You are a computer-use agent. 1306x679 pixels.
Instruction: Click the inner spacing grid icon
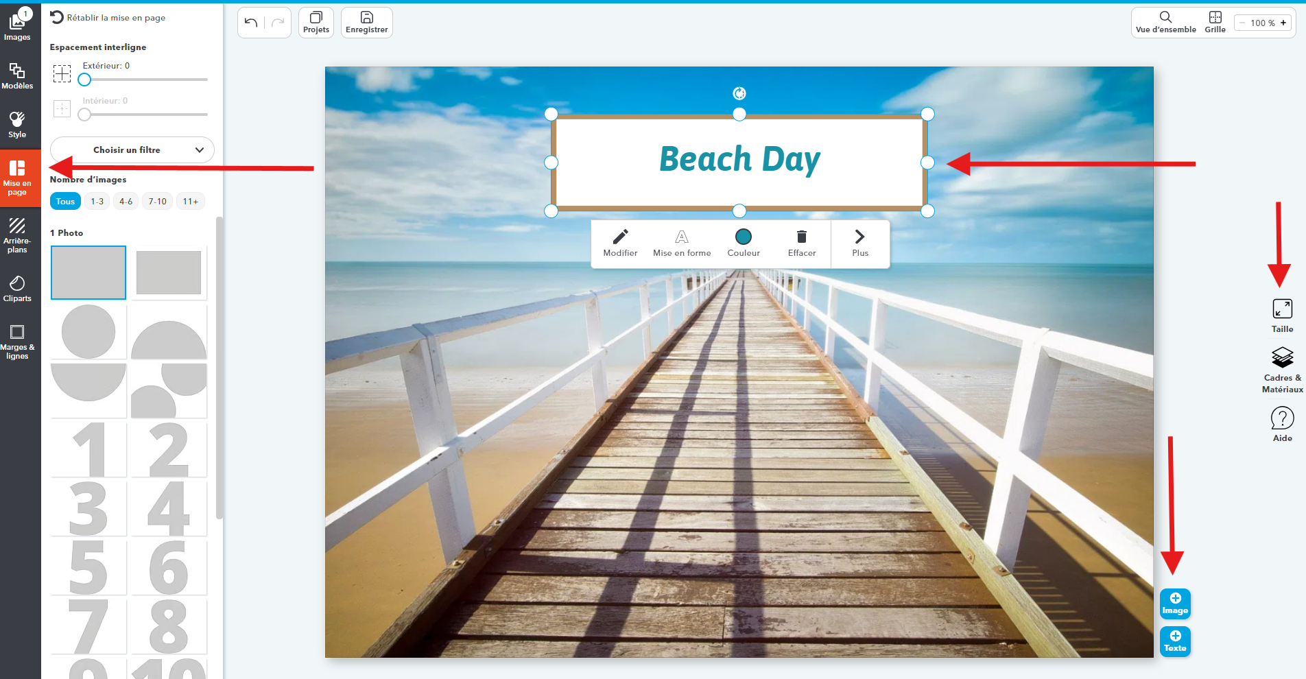[62, 108]
